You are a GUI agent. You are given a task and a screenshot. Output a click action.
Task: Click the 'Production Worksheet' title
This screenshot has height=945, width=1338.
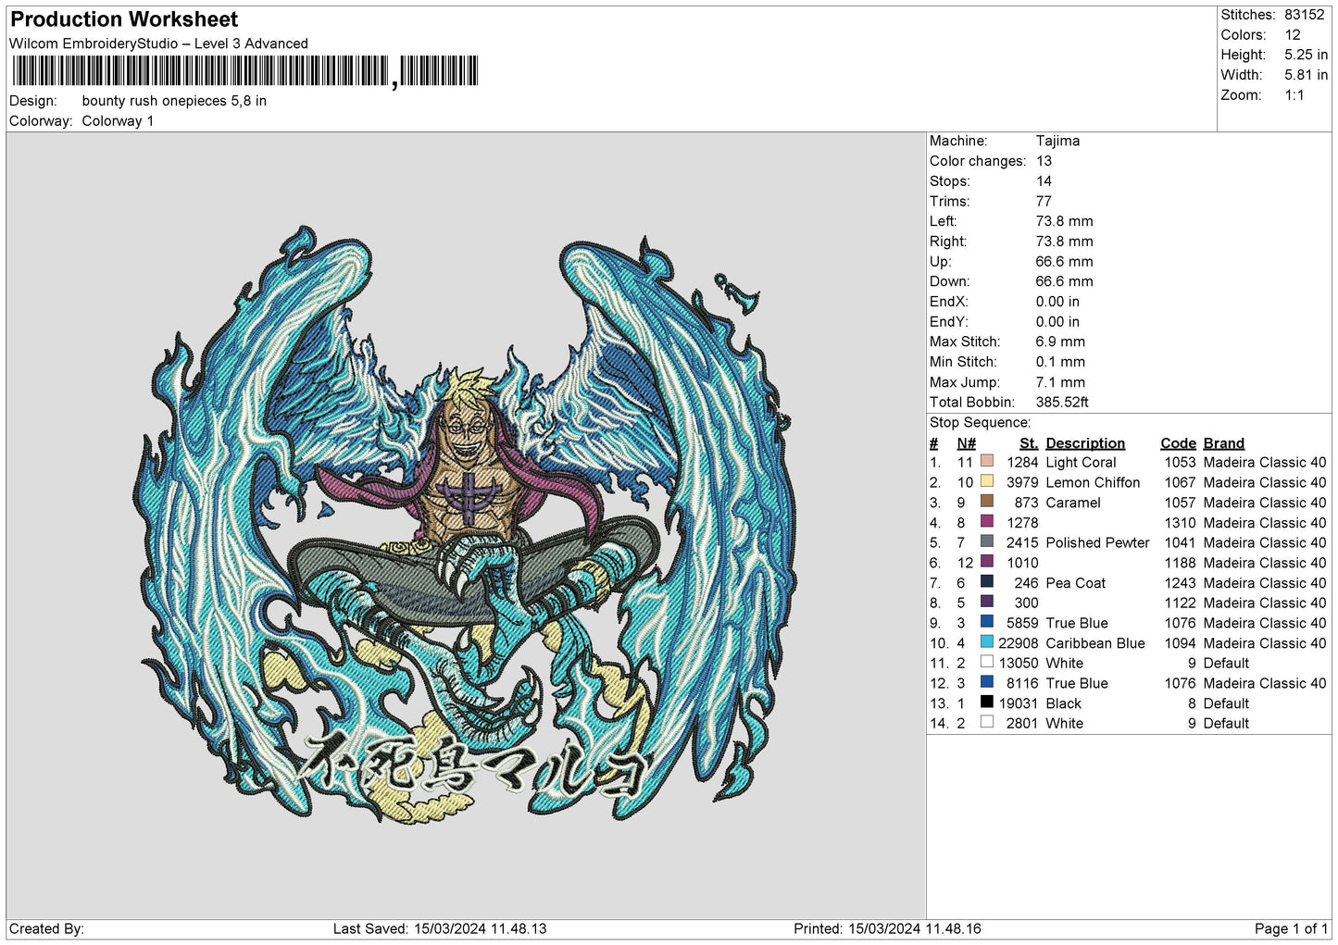(124, 19)
